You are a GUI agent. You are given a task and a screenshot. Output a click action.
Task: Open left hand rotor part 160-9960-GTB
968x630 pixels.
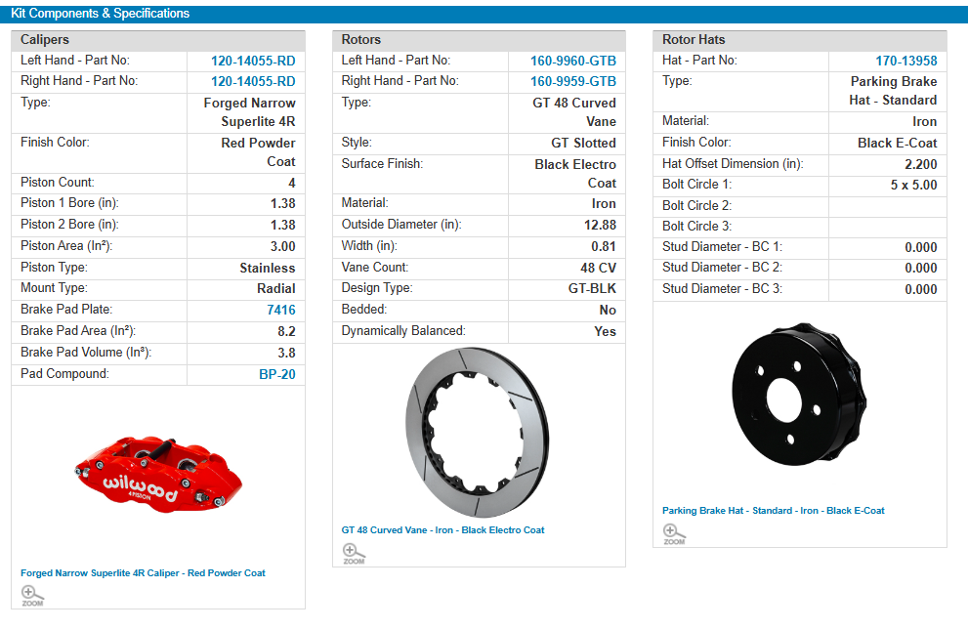573,61
